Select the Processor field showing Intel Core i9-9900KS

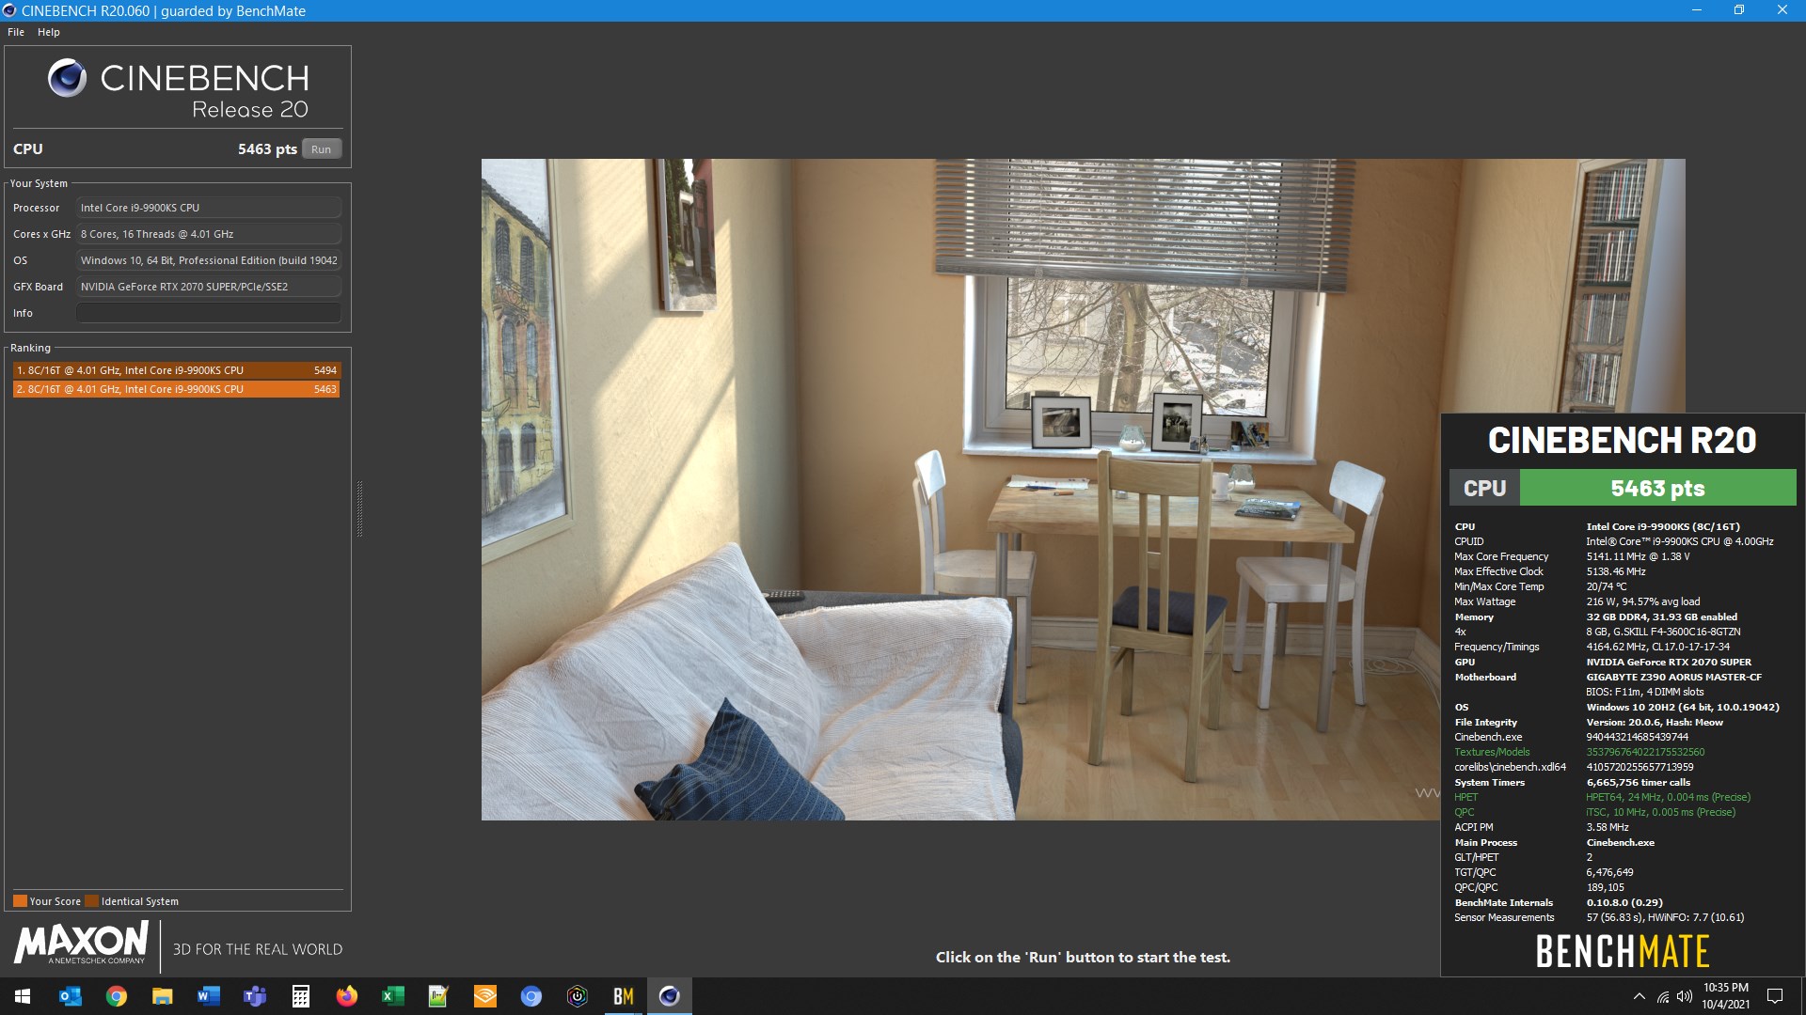(x=209, y=208)
